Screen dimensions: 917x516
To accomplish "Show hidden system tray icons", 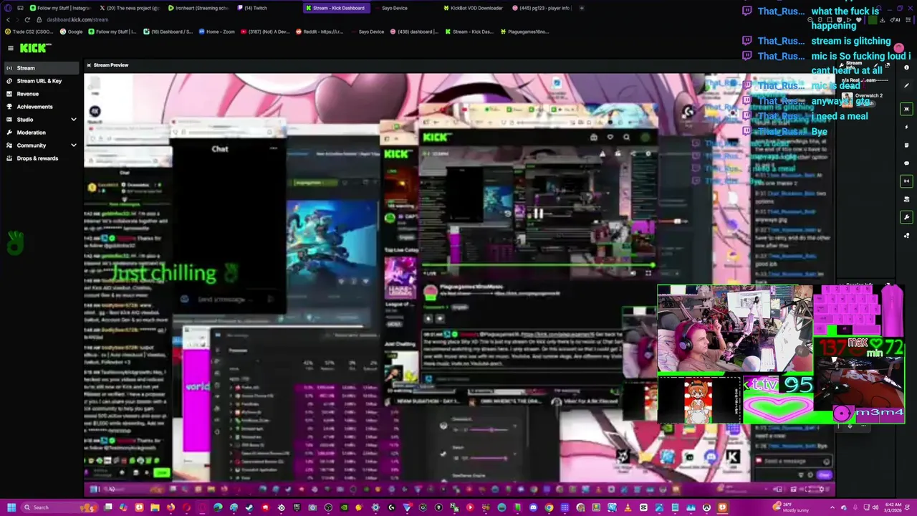I will point(832,507).
